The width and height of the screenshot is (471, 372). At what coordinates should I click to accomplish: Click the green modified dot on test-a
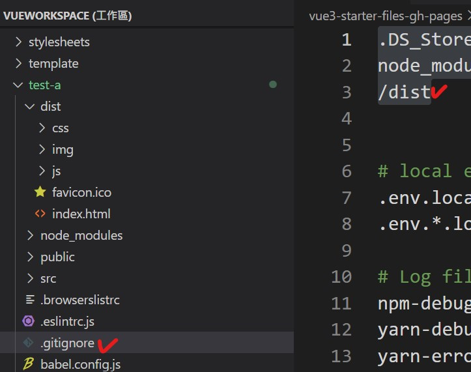coord(273,85)
